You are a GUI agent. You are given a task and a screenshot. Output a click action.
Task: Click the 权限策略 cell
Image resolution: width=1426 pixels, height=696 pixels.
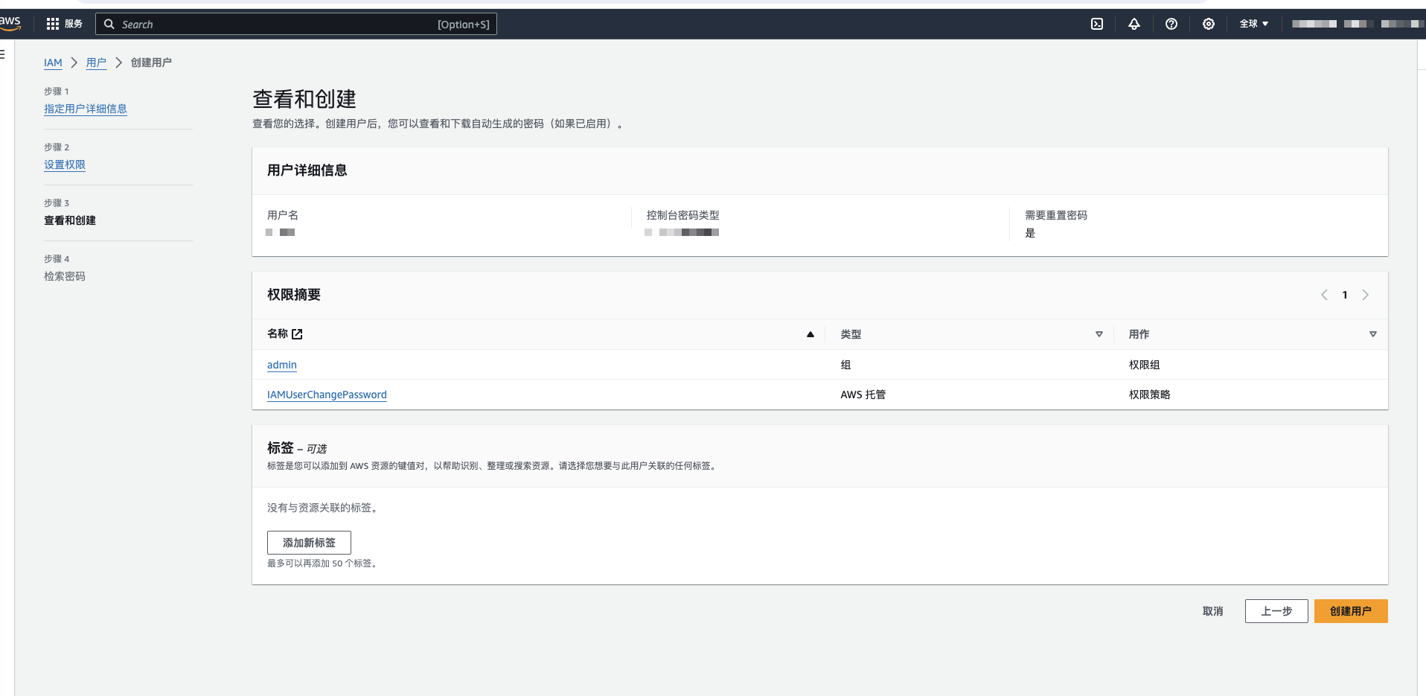(x=1149, y=395)
